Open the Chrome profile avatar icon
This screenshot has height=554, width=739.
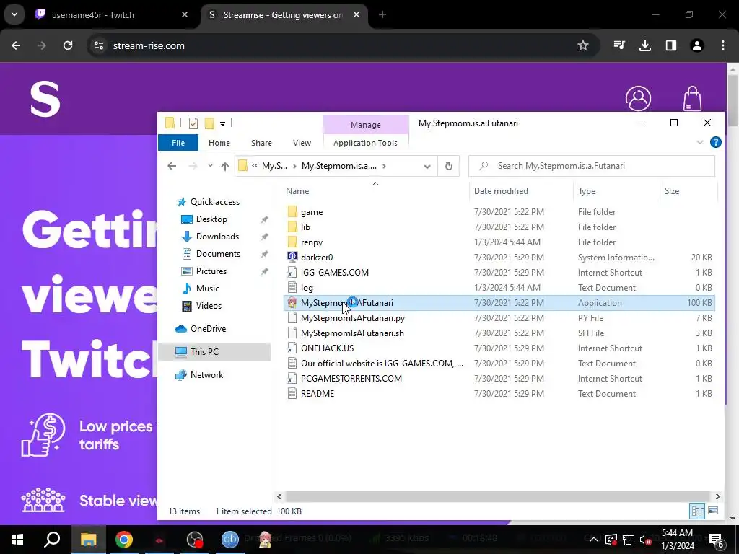pos(697,45)
